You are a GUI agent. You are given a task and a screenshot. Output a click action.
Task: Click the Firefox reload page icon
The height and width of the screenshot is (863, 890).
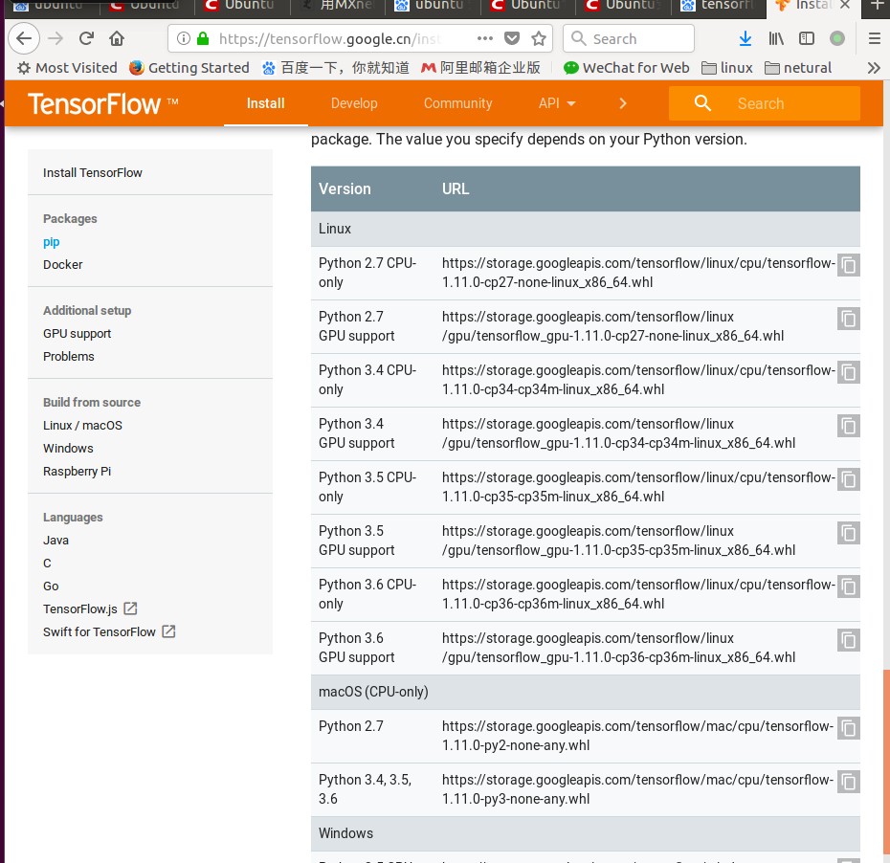(86, 38)
